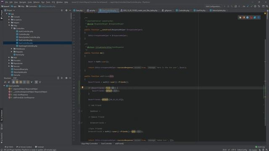The image size is (269, 151).
Task: Open the Refactor menu
Action: point(37,2)
